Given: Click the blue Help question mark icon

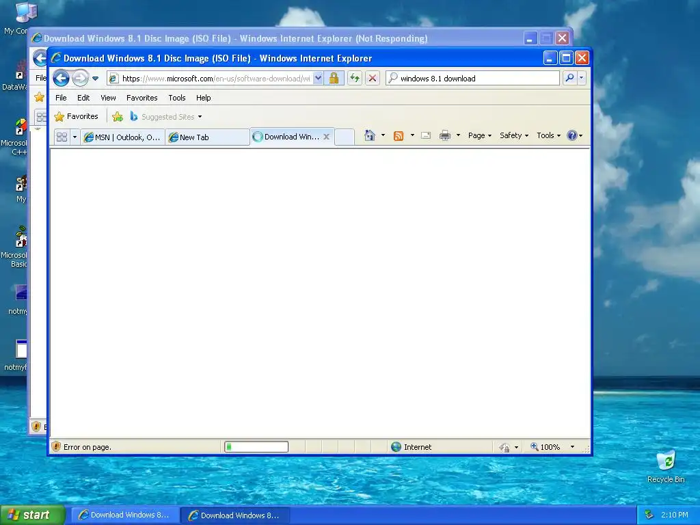Looking at the screenshot, I should point(572,135).
